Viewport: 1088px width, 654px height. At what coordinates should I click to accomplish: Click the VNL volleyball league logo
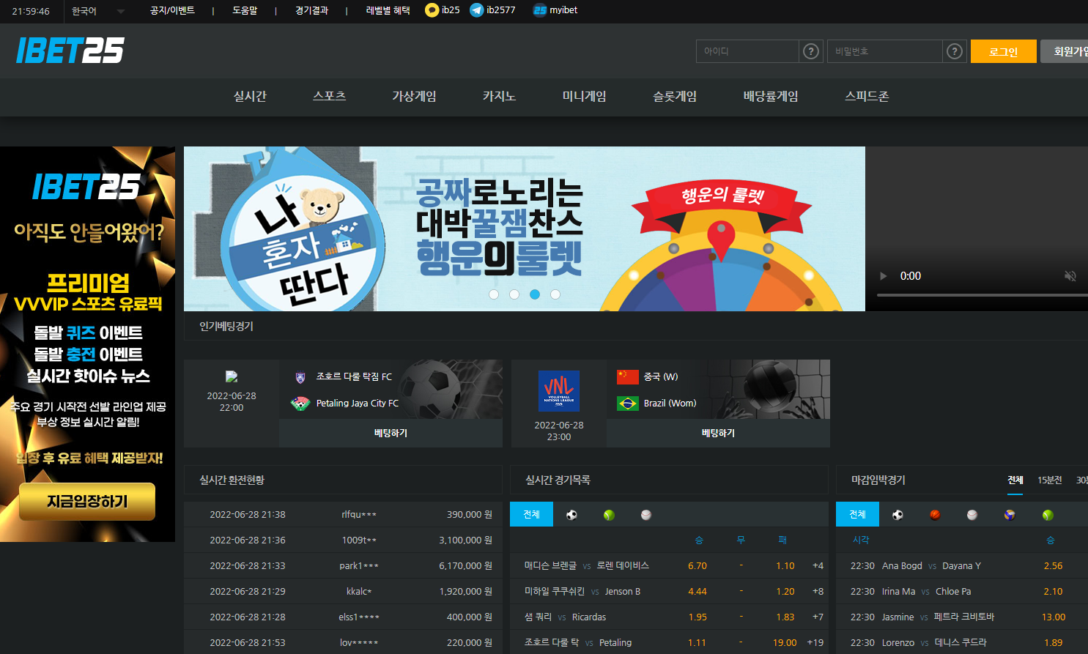(559, 391)
